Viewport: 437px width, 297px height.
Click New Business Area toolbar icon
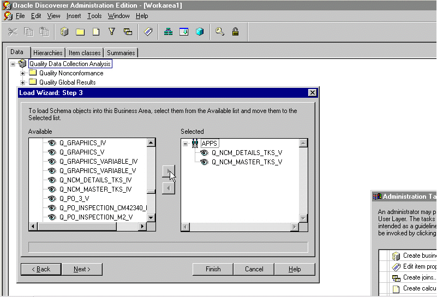(64, 32)
